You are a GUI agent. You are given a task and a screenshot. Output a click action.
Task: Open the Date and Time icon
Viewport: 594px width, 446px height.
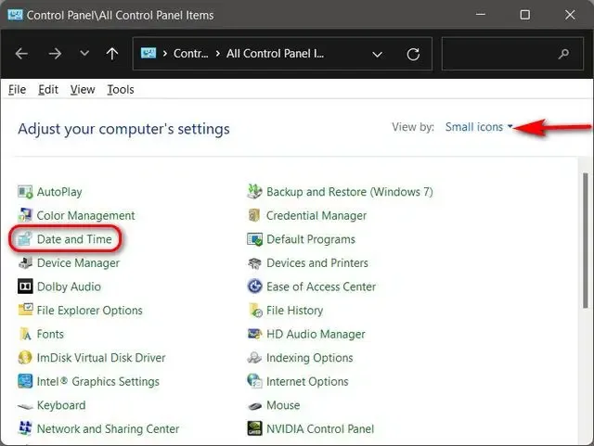pos(25,239)
